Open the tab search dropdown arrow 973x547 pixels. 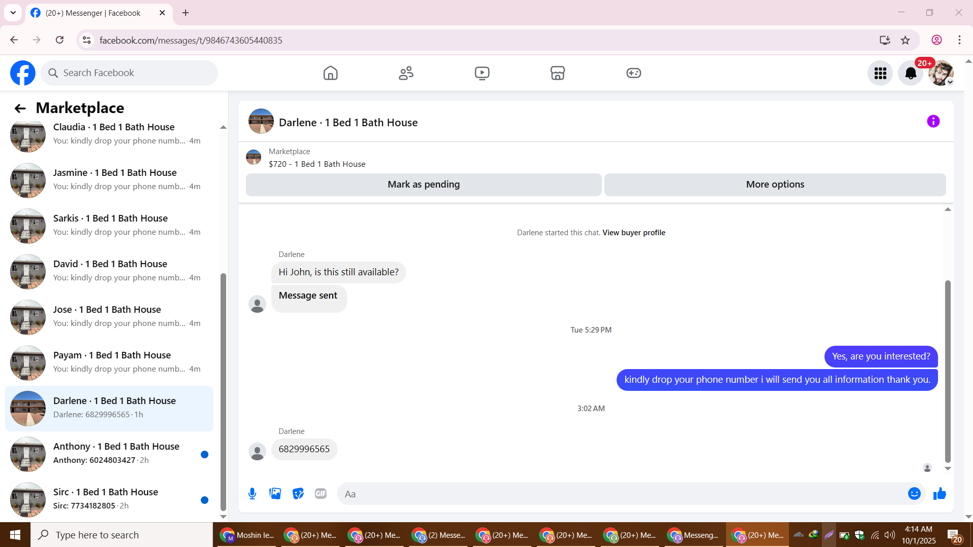(13, 13)
